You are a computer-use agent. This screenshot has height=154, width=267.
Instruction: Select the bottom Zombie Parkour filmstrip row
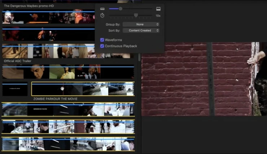click(68, 144)
